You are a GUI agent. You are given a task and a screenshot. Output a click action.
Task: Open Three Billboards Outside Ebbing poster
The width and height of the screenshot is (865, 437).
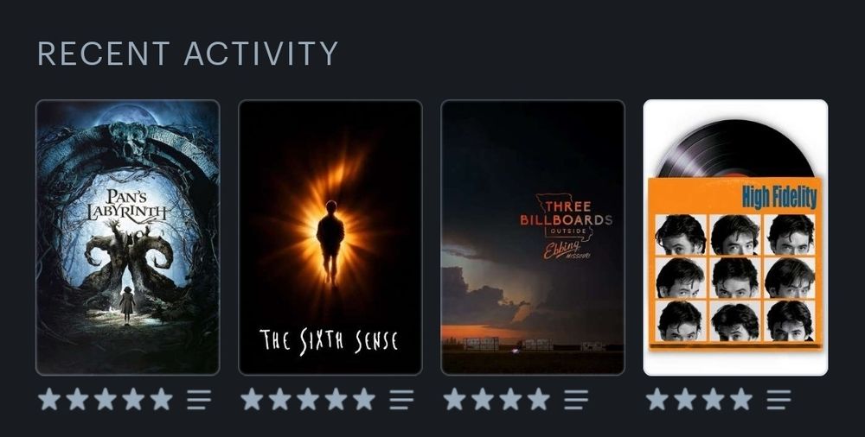click(533, 237)
